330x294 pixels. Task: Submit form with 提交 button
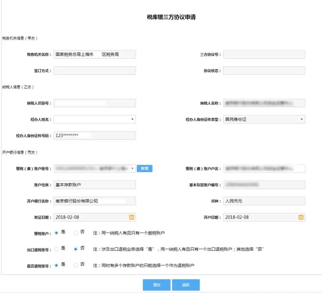pyautogui.click(x=156, y=285)
